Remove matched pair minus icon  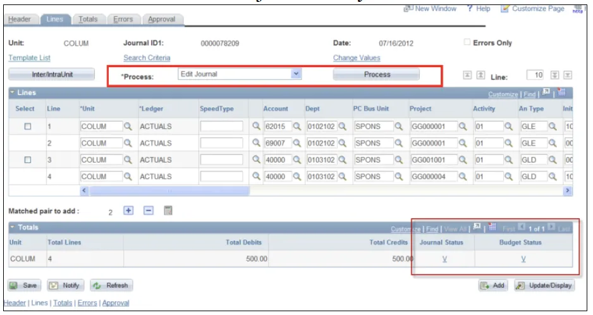pyautogui.click(x=149, y=211)
